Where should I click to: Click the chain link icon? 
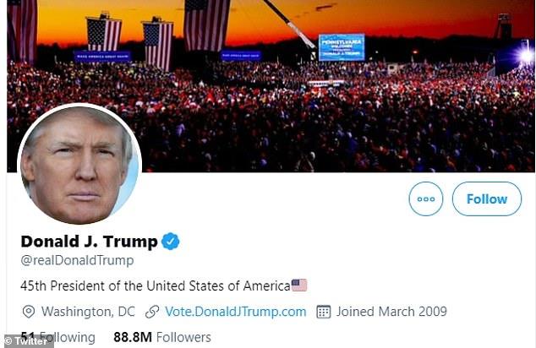[152, 312]
